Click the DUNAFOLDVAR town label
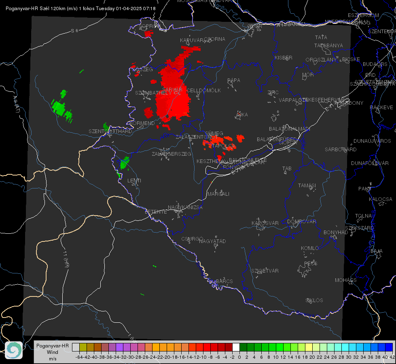Viewport: 396px width, 364px height. [x=369, y=163]
